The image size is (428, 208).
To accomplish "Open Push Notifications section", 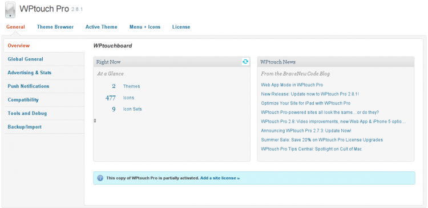I will click(44, 86).
